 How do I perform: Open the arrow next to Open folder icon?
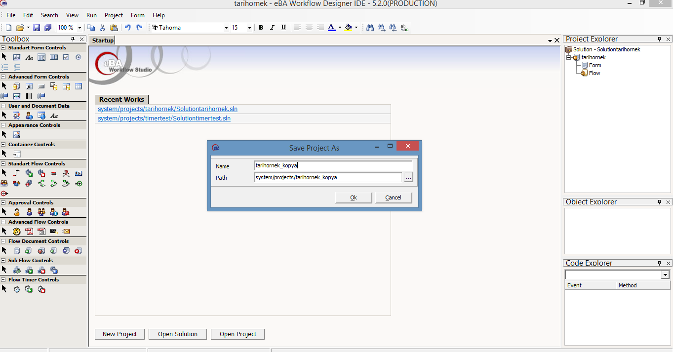pos(28,28)
